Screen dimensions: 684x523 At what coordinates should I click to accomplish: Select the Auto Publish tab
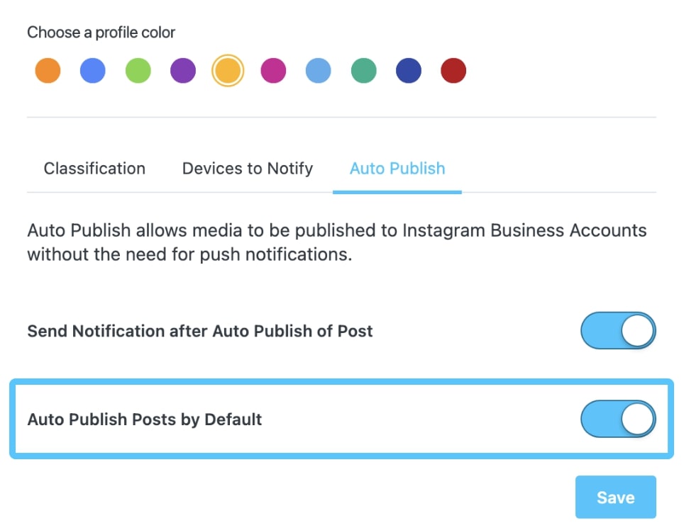(x=397, y=169)
